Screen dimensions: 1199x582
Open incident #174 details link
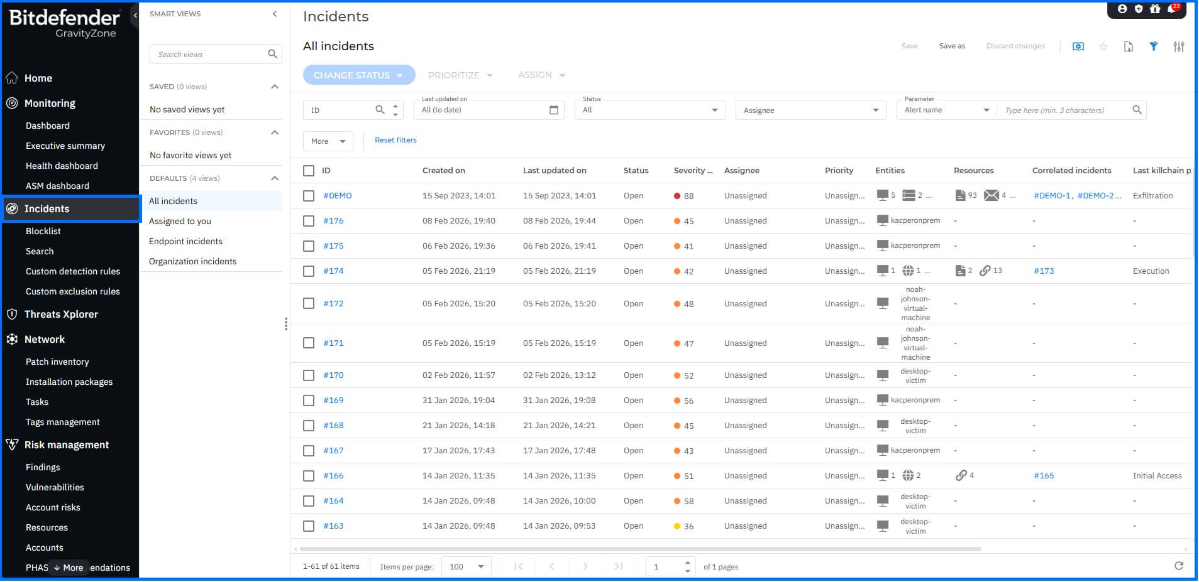pos(334,271)
